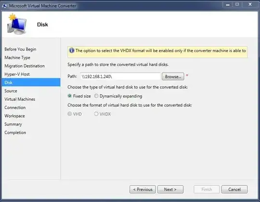Close the Virtual Machine Converter window
260x202 pixels.
250,4
